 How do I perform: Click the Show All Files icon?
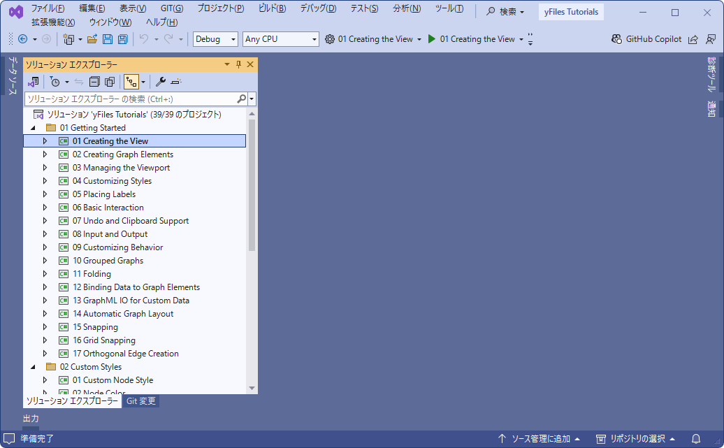[x=110, y=82]
